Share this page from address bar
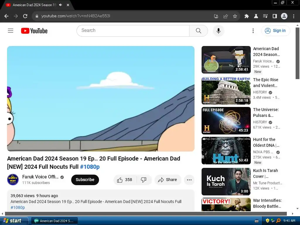300x225 pixels. pos(225,16)
